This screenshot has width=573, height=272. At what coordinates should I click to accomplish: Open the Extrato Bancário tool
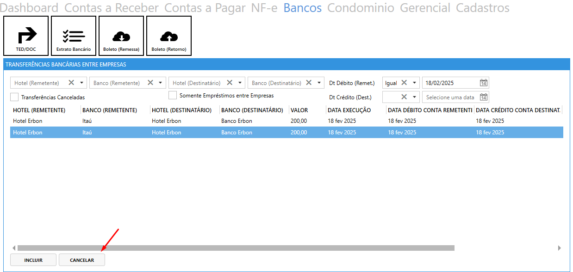pyautogui.click(x=74, y=36)
